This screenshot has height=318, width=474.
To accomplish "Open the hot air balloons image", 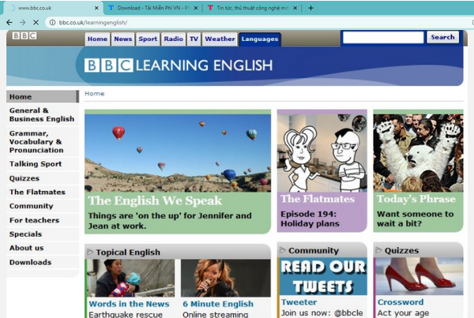I will (178, 153).
